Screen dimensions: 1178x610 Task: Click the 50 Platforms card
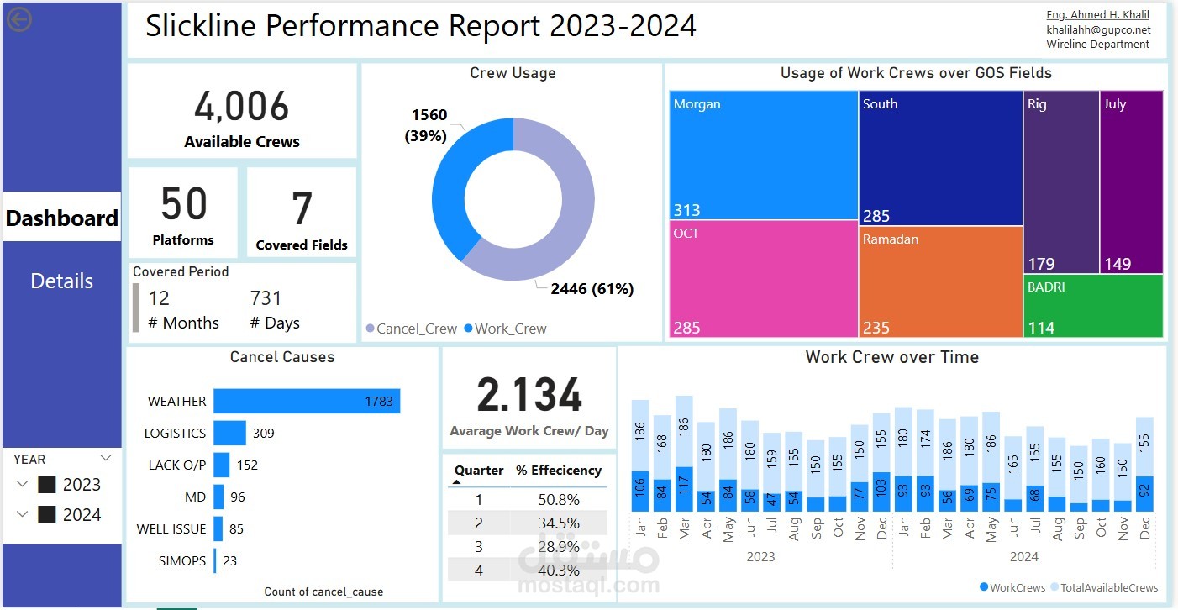[183, 213]
